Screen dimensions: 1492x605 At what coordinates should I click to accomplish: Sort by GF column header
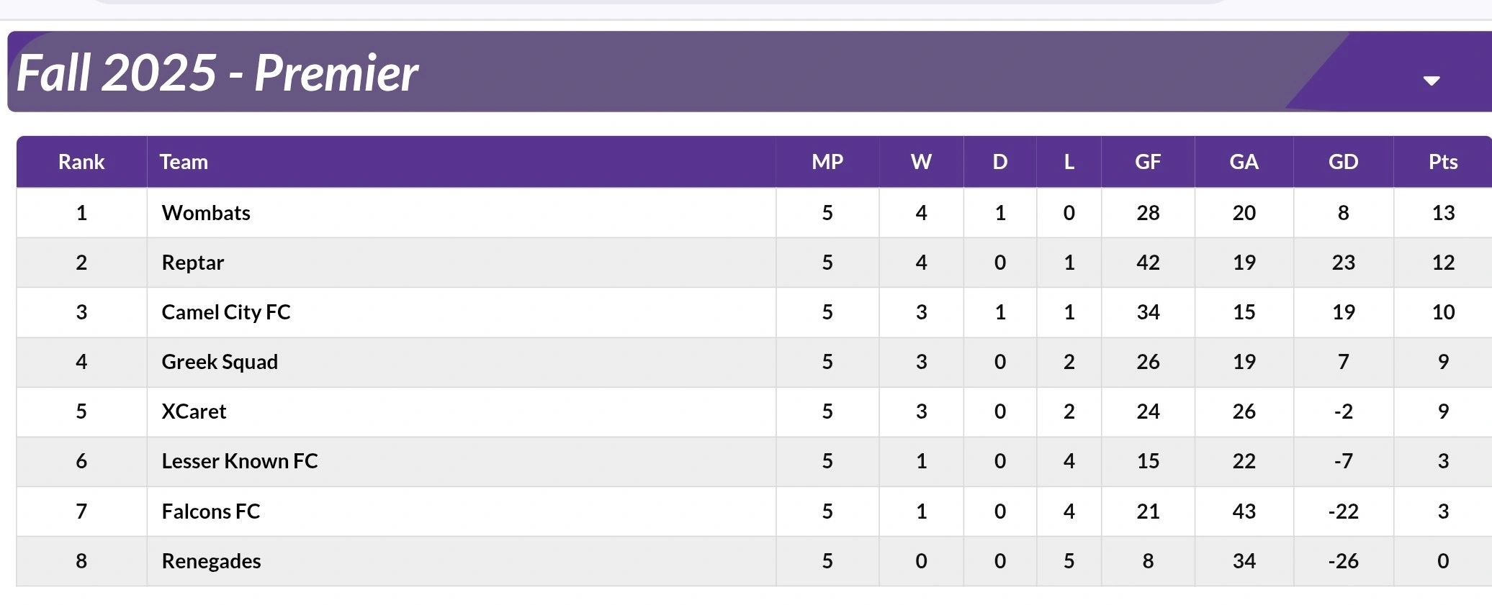pyautogui.click(x=1148, y=162)
